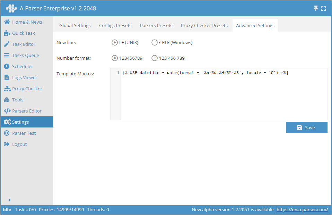Open the Scheduler
This screenshot has height=215, width=332.
click(23, 66)
